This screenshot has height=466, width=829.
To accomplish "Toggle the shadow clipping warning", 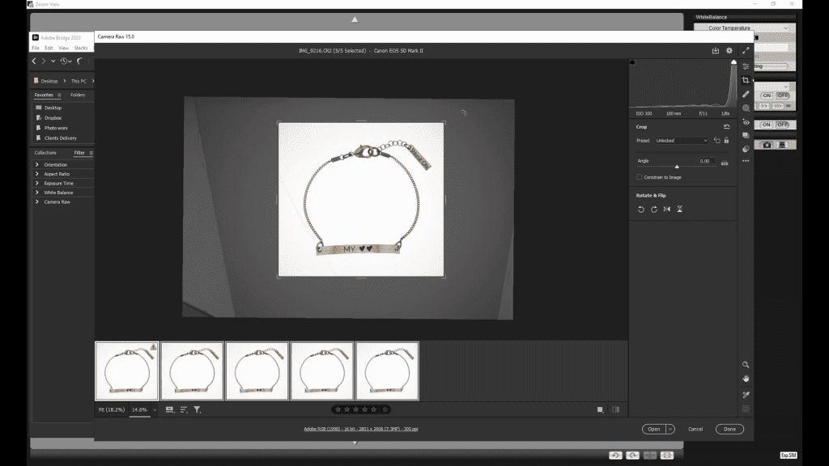I will [x=631, y=62].
